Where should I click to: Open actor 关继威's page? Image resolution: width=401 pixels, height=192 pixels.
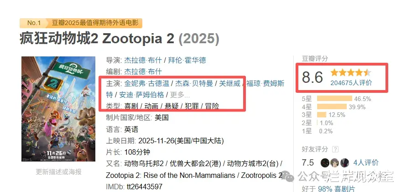pos(229,83)
